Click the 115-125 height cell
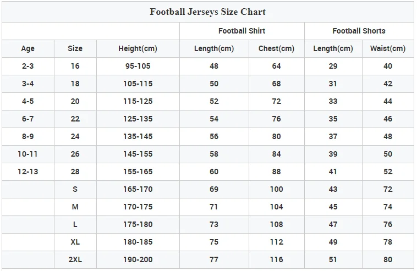 (x=138, y=101)
